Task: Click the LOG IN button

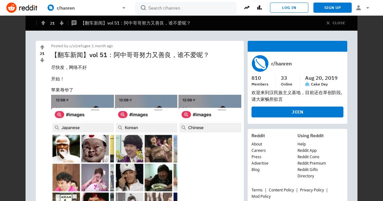Action: pyautogui.click(x=289, y=8)
